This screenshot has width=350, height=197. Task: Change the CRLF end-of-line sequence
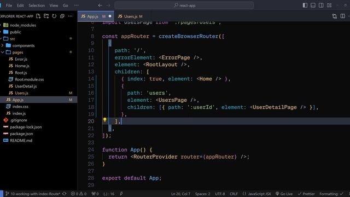click(x=234, y=194)
